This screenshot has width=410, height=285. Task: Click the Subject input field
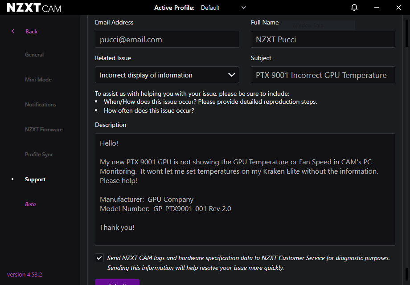323,75
